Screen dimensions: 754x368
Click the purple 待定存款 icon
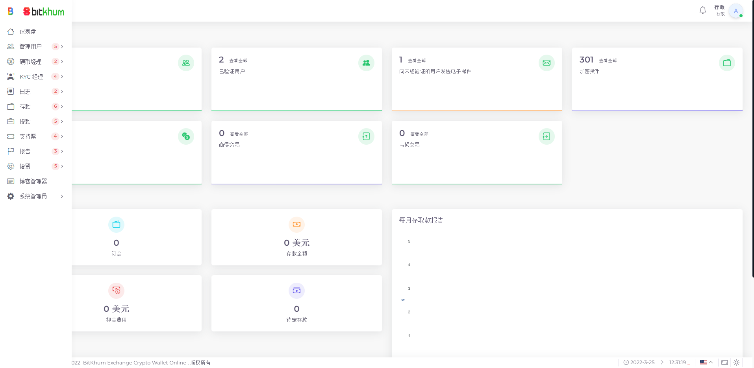pos(296,291)
